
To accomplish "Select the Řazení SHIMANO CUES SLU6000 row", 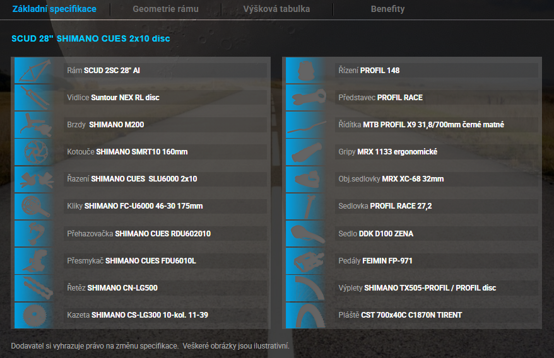I will [x=165, y=179].
